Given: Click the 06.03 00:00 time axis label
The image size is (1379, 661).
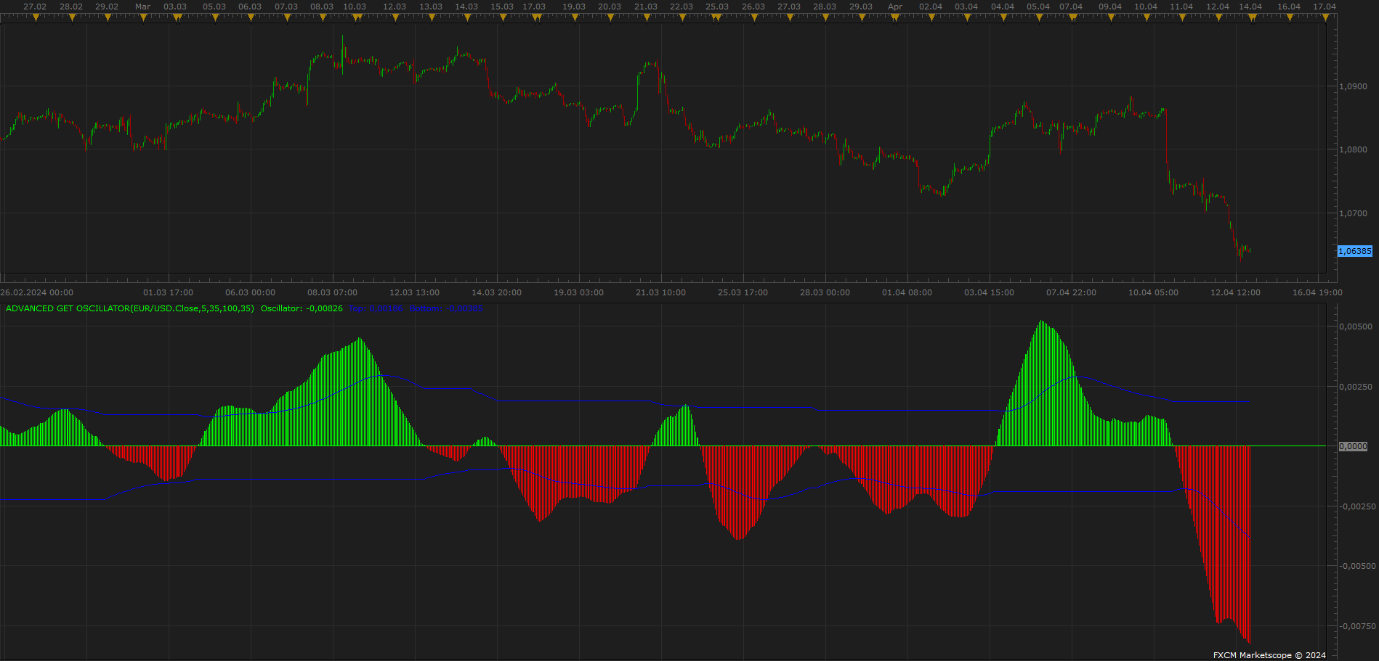Looking at the screenshot, I should tap(250, 292).
